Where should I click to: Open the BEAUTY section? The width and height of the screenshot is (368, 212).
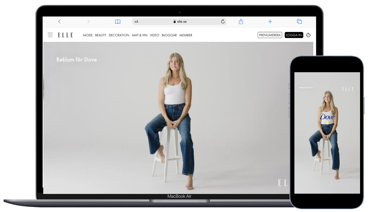100,35
